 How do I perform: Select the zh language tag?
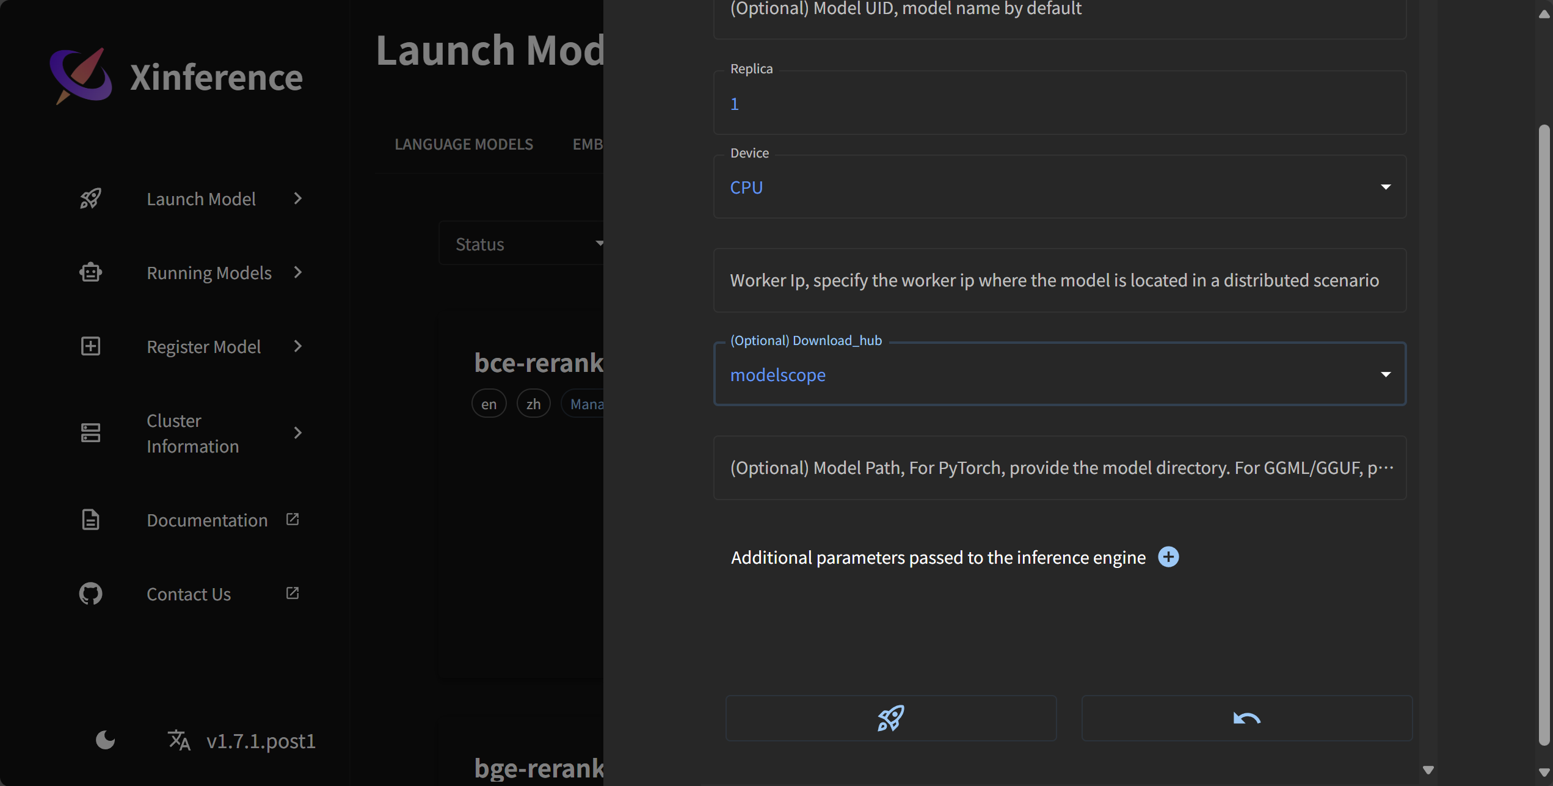pyautogui.click(x=533, y=404)
